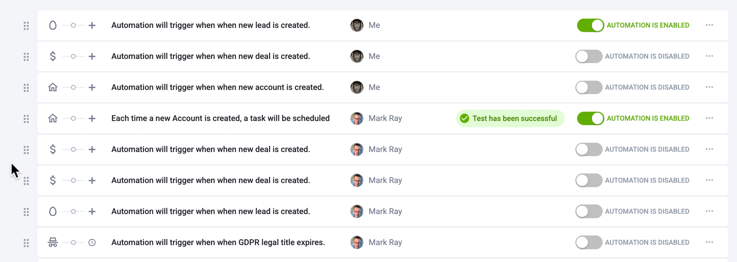The height and width of the screenshot is (262, 737).
Task: Click plus icon in Mark Ray's lead automation
Action: pyautogui.click(x=92, y=211)
